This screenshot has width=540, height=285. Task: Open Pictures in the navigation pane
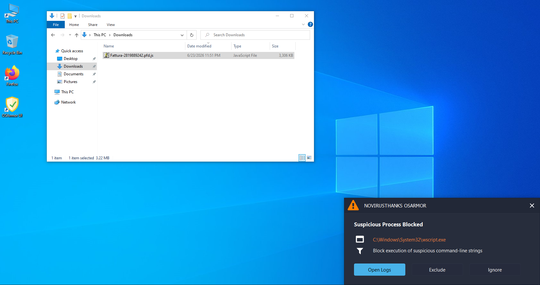coord(71,82)
